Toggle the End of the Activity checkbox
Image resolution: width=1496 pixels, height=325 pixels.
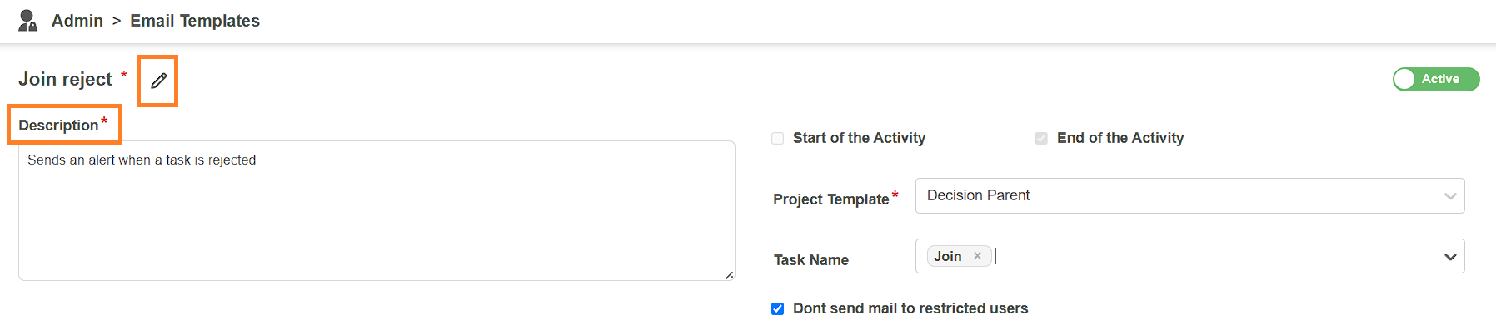1041,138
